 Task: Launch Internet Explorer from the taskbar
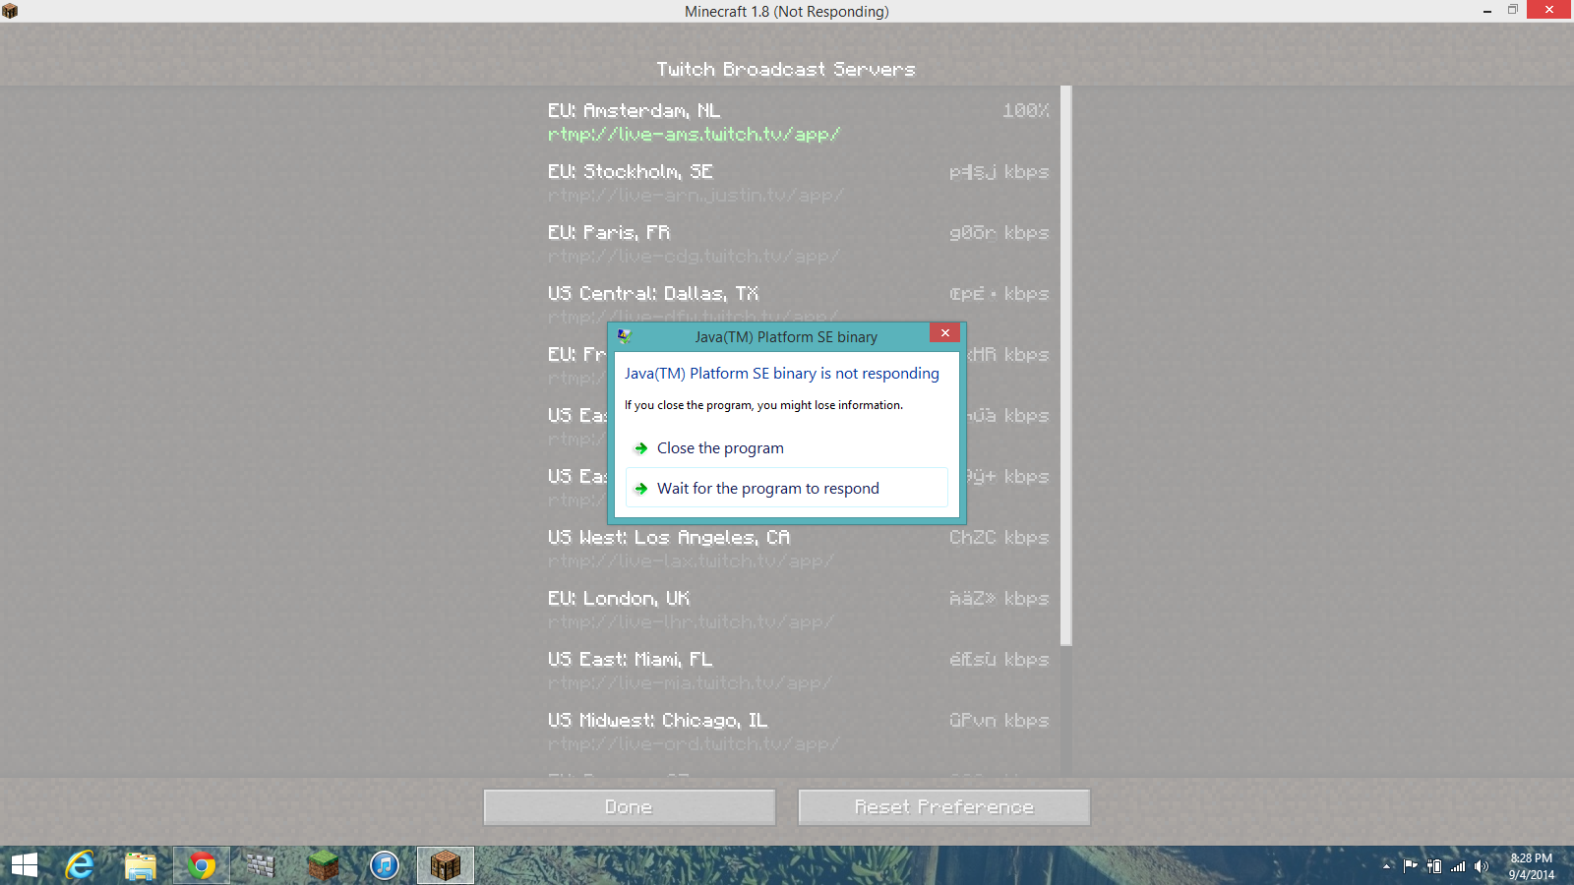tap(80, 865)
